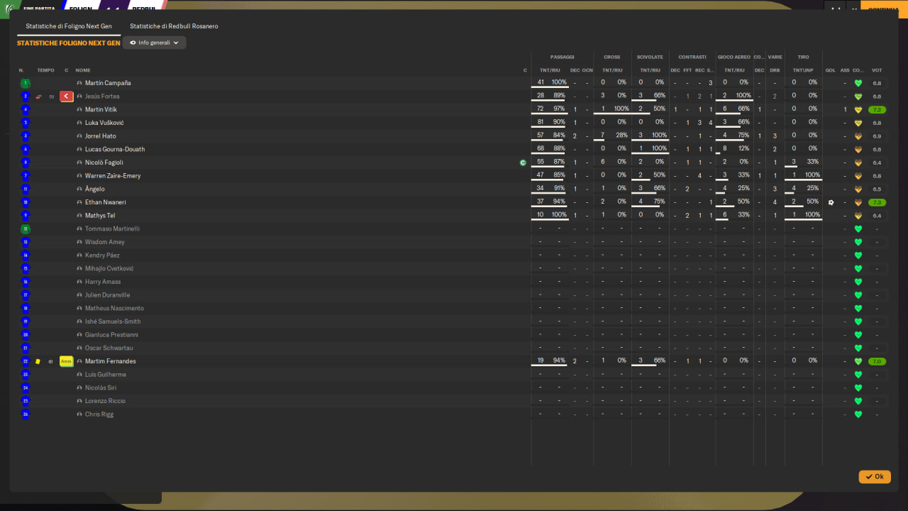Click Ethan Nwaneri's 7.3 rating badge
The height and width of the screenshot is (511, 908).
pyautogui.click(x=877, y=202)
